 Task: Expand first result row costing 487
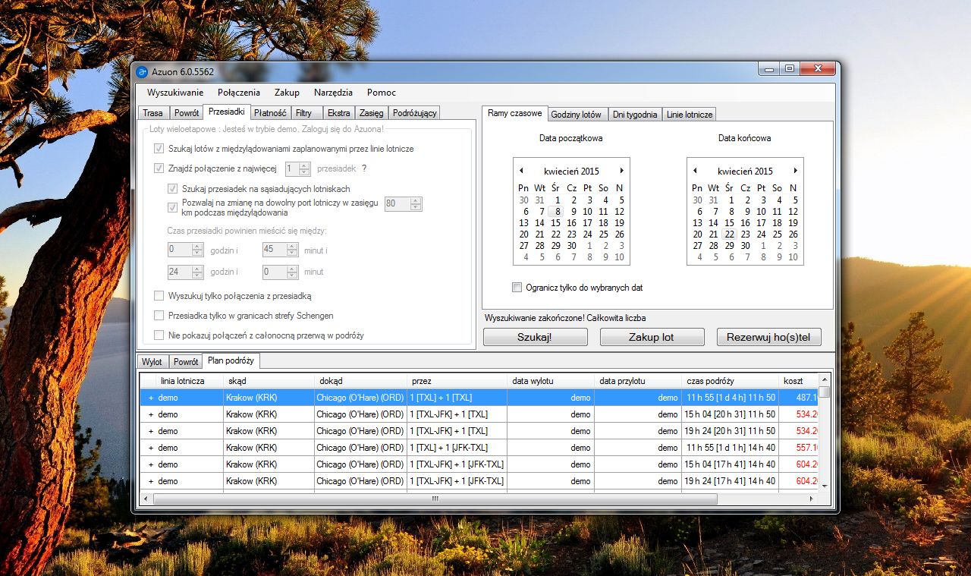pyautogui.click(x=150, y=398)
